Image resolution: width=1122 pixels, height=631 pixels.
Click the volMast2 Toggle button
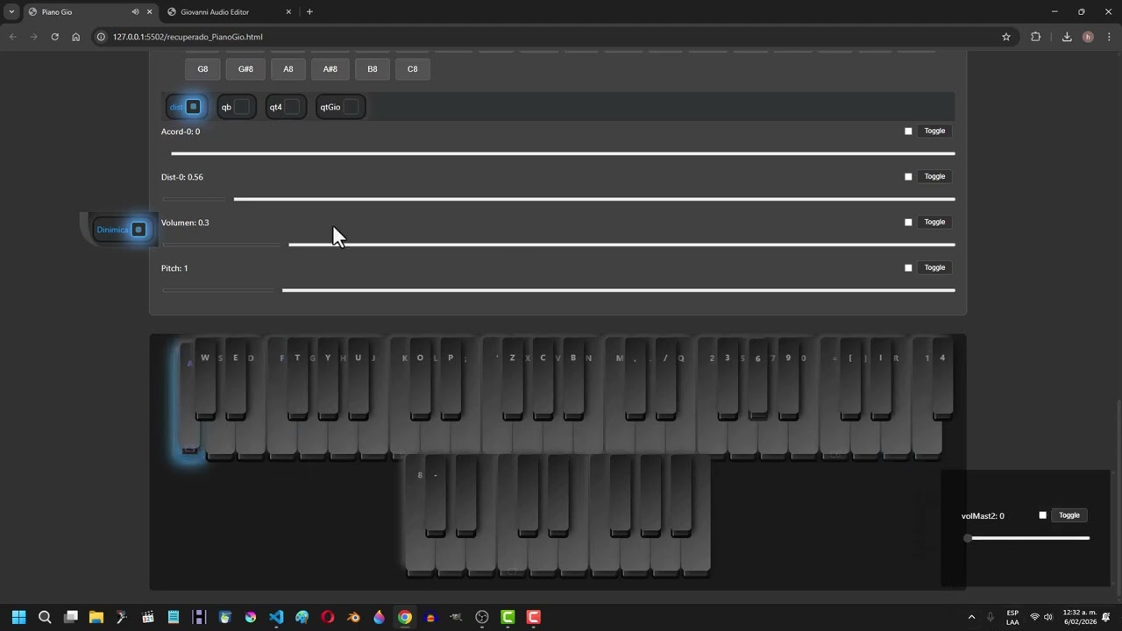[1069, 515]
